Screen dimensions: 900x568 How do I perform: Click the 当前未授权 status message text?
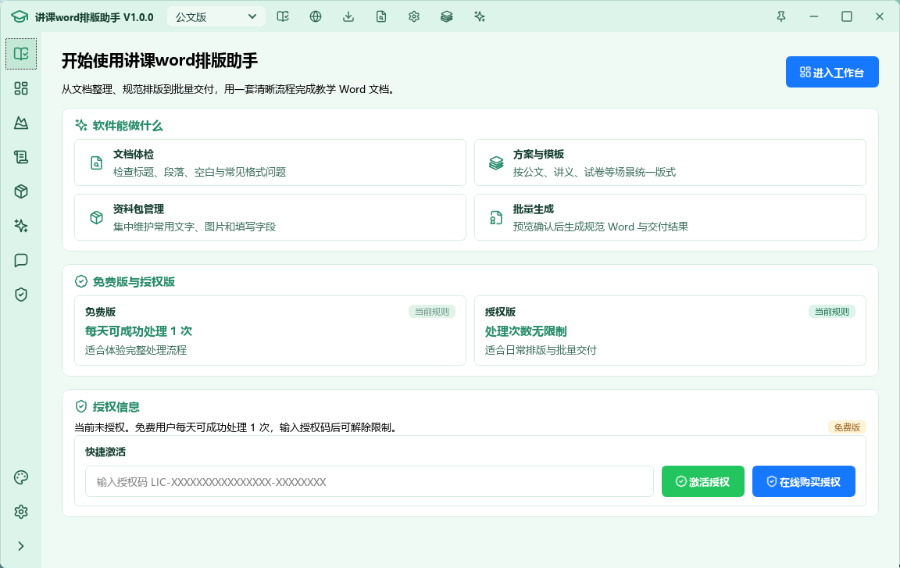(236, 427)
